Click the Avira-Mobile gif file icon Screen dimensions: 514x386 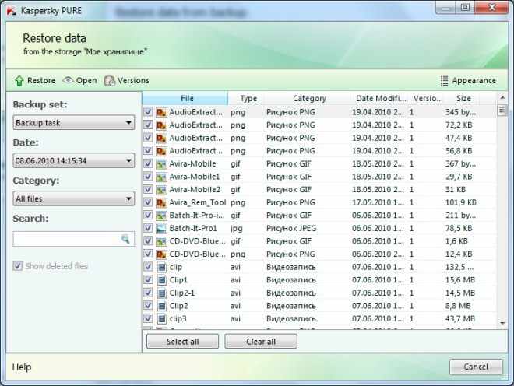pos(161,164)
